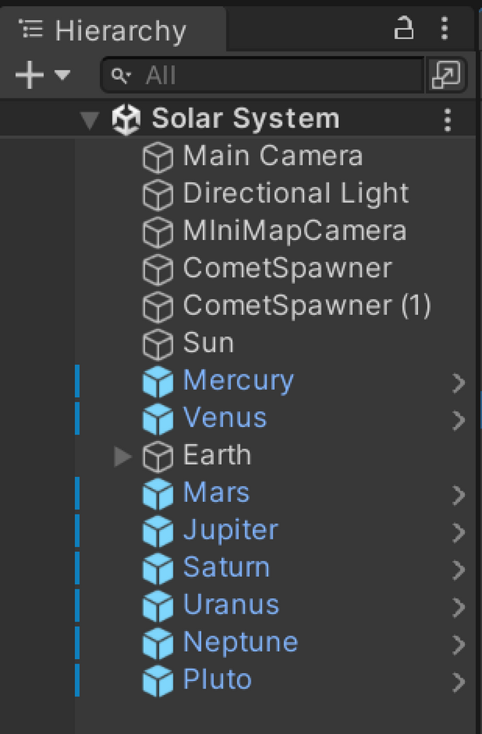This screenshot has width=482, height=734.
Task: Expand the Earth object's children
Action: 123,457
